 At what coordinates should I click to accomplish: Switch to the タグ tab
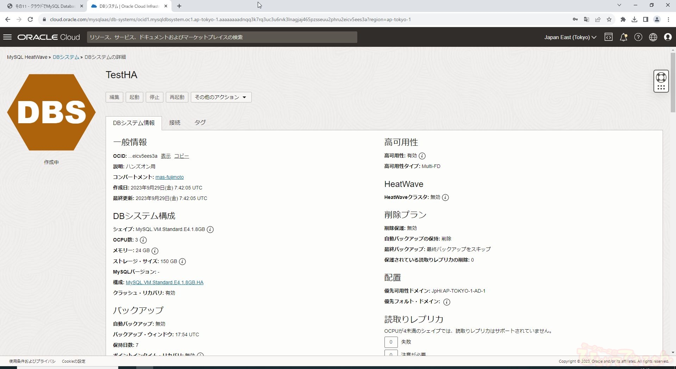[200, 123]
